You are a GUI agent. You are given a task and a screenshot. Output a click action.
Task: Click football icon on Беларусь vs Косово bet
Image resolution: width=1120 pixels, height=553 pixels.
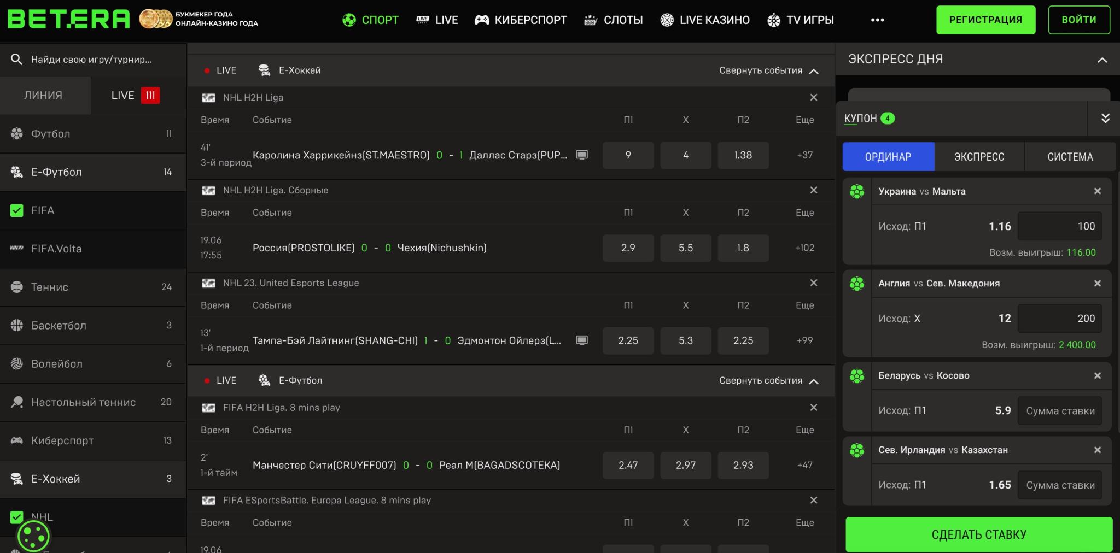(857, 376)
